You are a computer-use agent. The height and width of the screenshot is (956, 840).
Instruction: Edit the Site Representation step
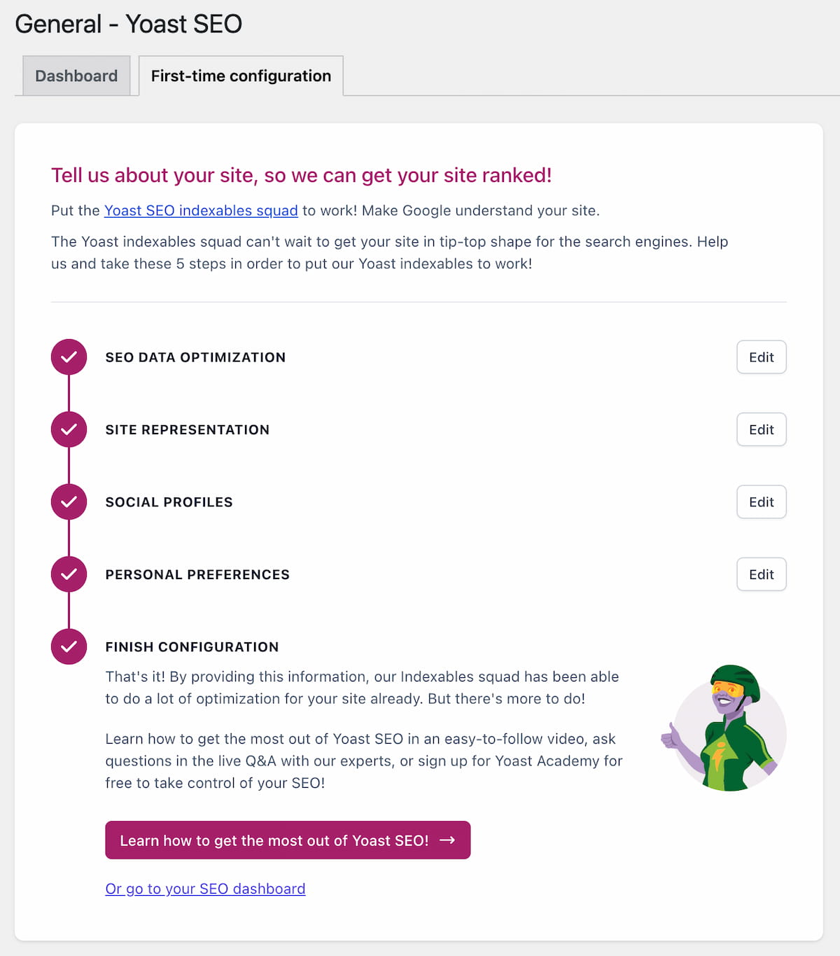[761, 429]
